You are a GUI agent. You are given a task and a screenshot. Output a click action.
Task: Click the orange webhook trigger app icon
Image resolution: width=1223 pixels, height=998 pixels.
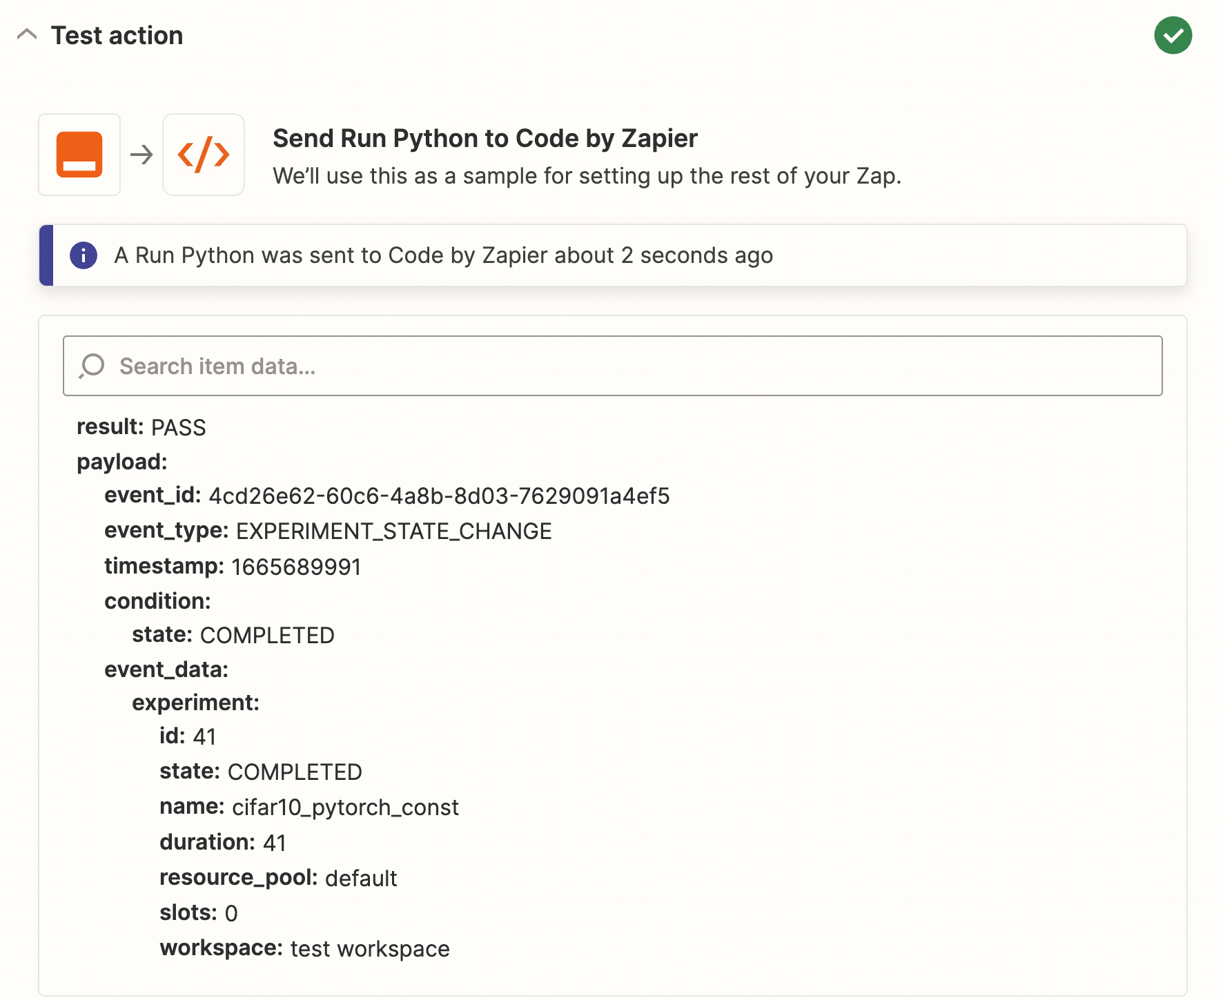pyautogui.click(x=79, y=155)
